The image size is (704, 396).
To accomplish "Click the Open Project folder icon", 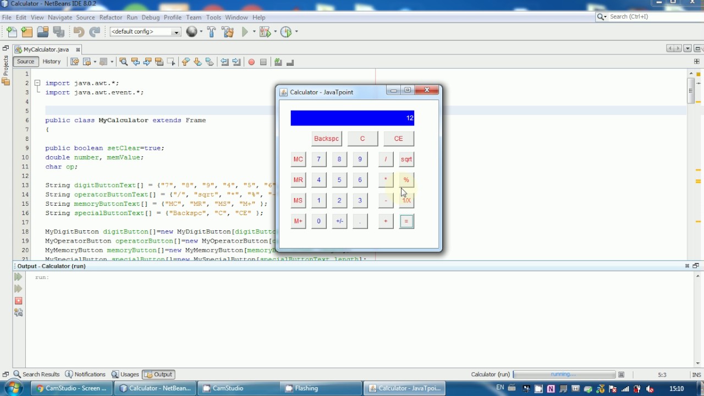I will 42,32.
